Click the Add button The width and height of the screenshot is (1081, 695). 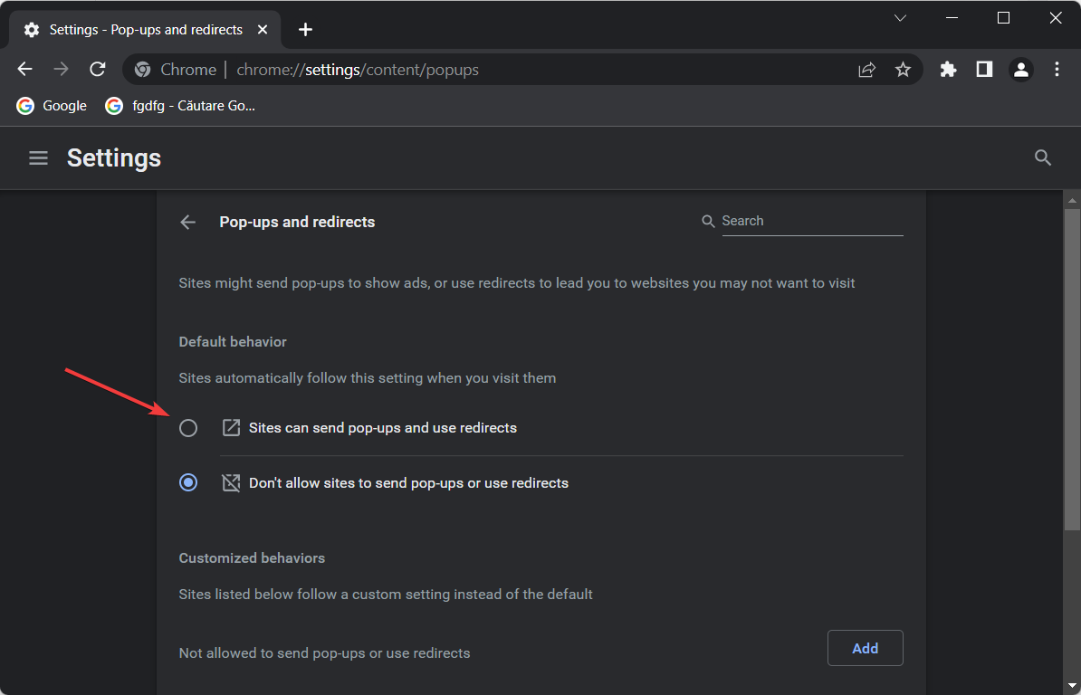[866, 648]
